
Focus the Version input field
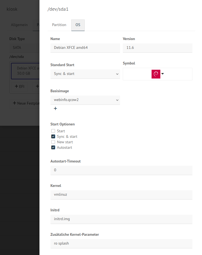click(157, 48)
